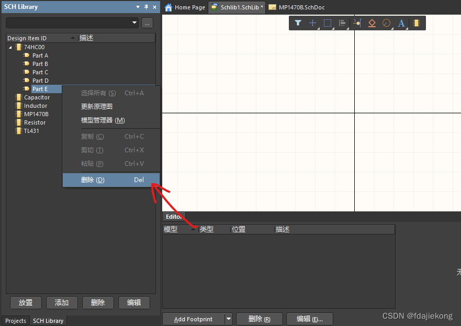The height and width of the screenshot is (326, 461).
Task: Open the Projects panel tab
Action: 16,321
